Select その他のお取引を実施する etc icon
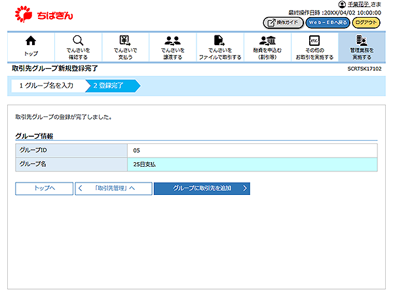 click(x=314, y=41)
